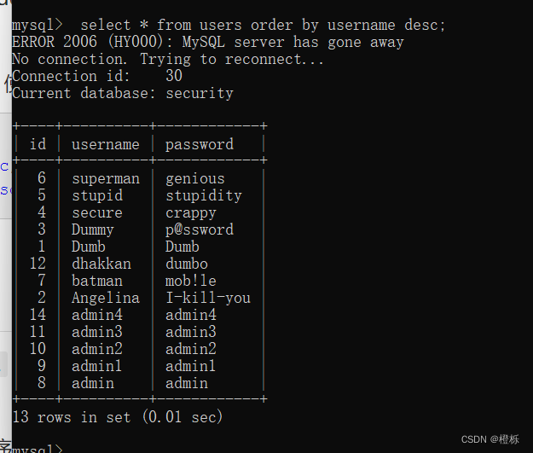Click the 13 rows in set text
533x453 pixels.
(118, 417)
